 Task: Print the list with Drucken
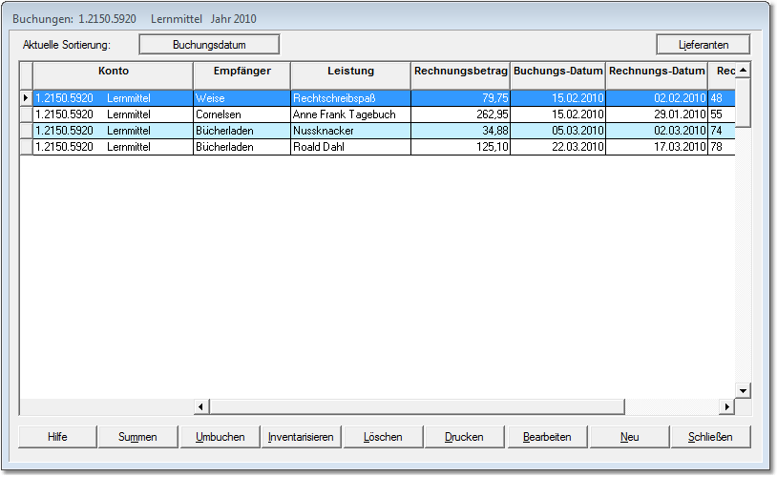click(x=464, y=437)
